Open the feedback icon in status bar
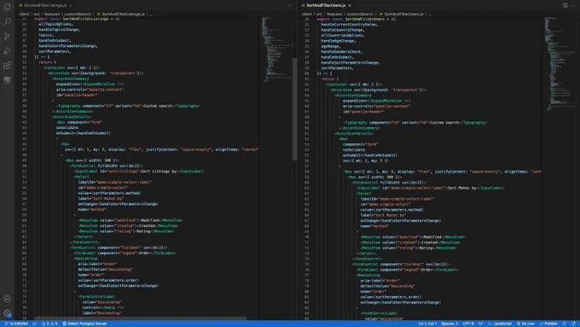 pyautogui.click(x=565, y=324)
